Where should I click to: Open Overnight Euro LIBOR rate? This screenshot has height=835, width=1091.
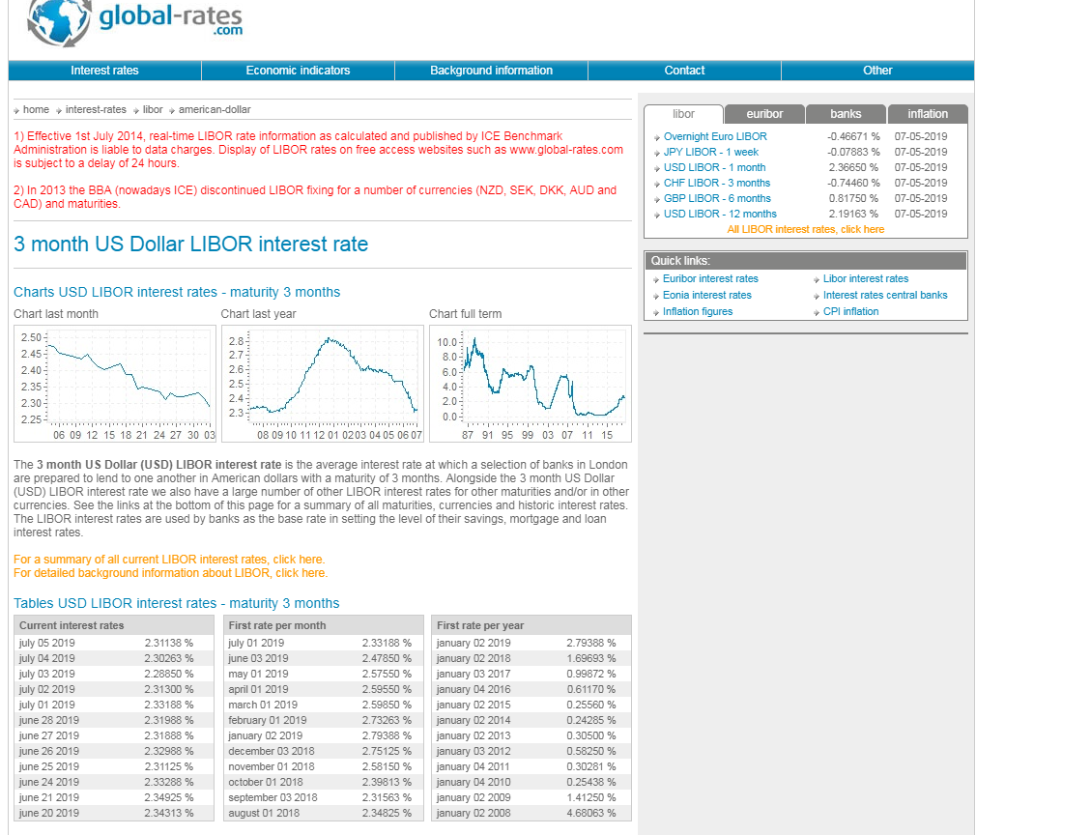pyautogui.click(x=715, y=136)
